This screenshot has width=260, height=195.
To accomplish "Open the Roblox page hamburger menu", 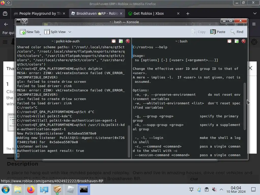I will [5, 42].
